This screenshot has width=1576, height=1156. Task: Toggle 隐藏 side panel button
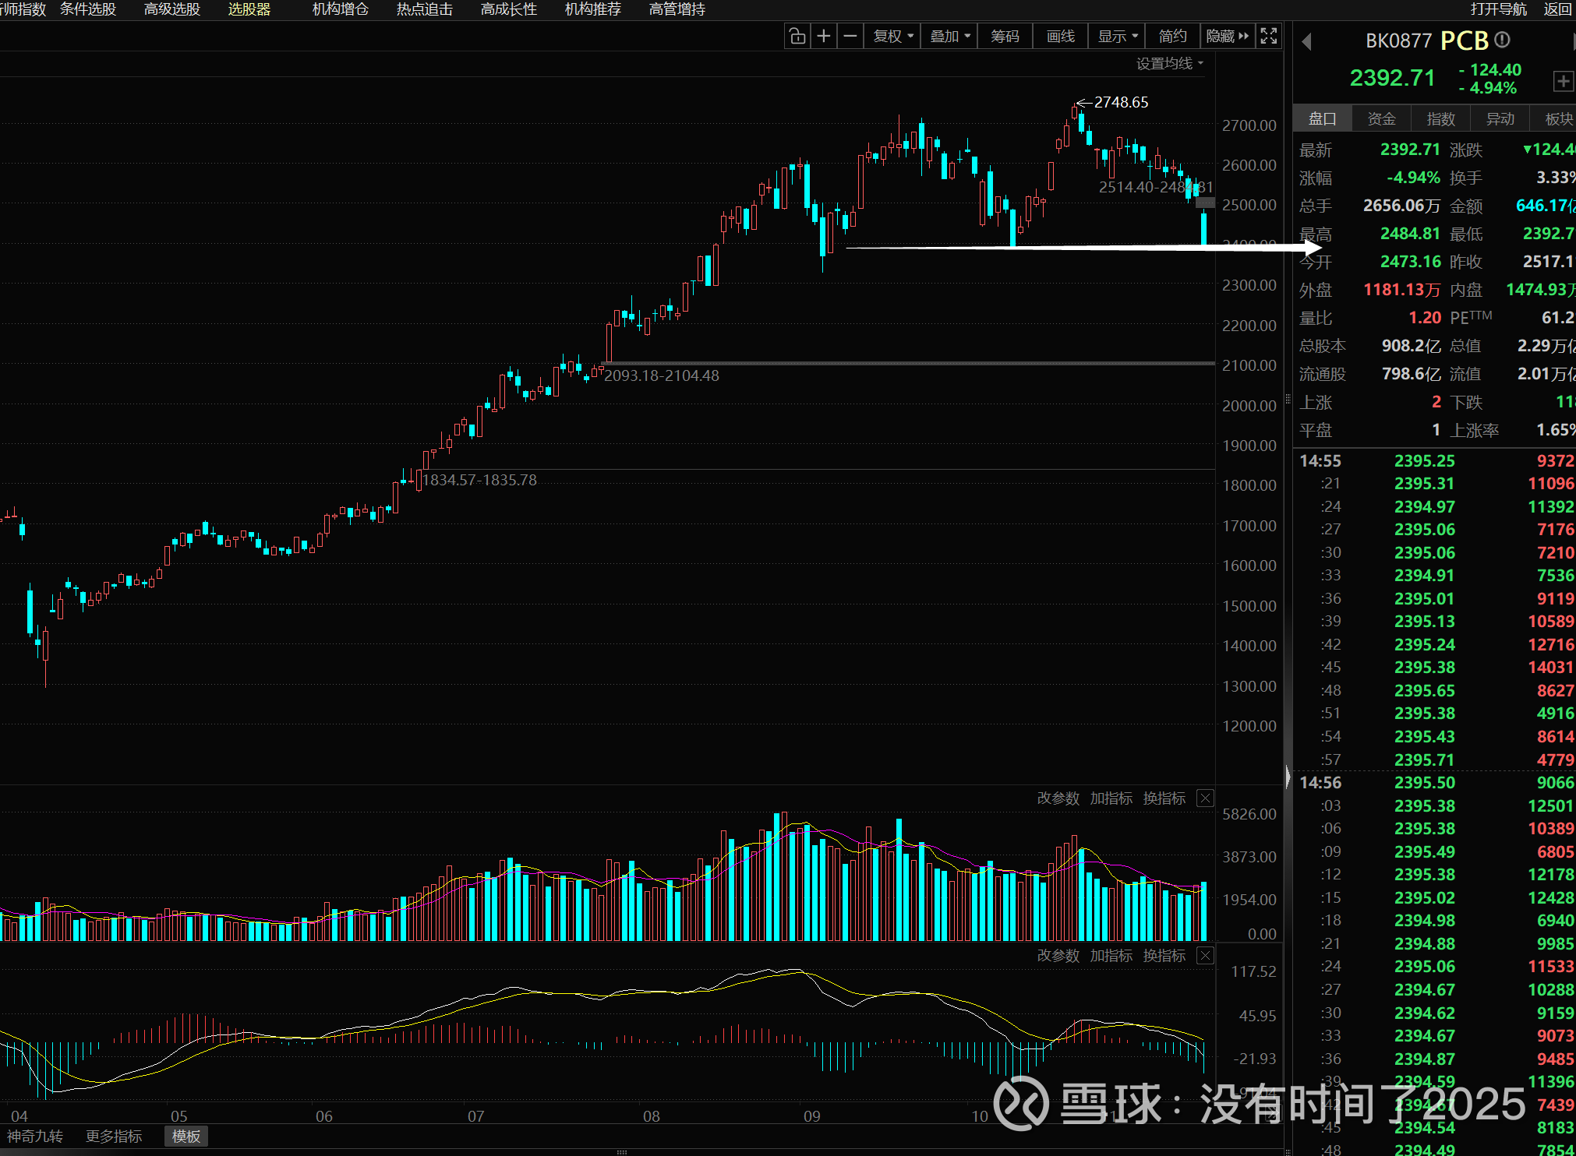click(x=1227, y=36)
